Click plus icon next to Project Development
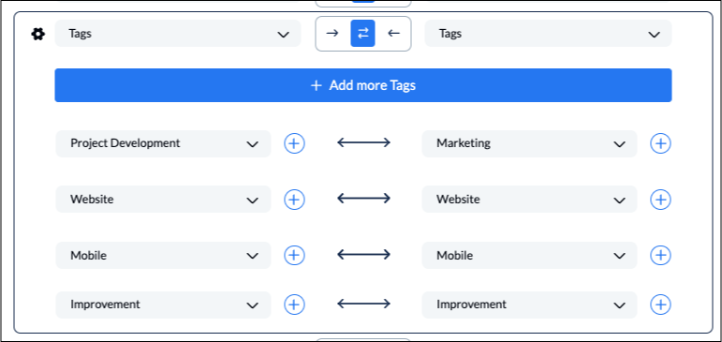The width and height of the screenshot is (722, 342). [294, 143]
